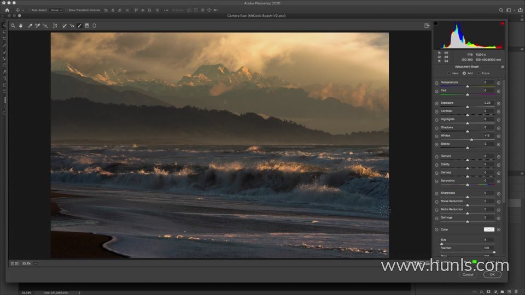Increase Whites with the plus button
This screenshot has width=525, height=295.
[499, 136]
